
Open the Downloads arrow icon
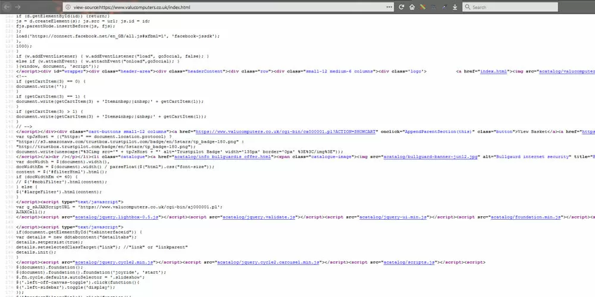[455, 7]
